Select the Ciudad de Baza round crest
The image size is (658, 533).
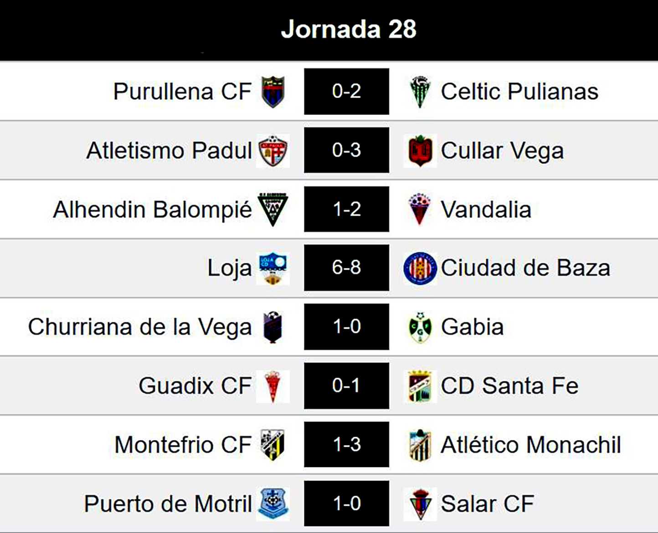[420, 268]
